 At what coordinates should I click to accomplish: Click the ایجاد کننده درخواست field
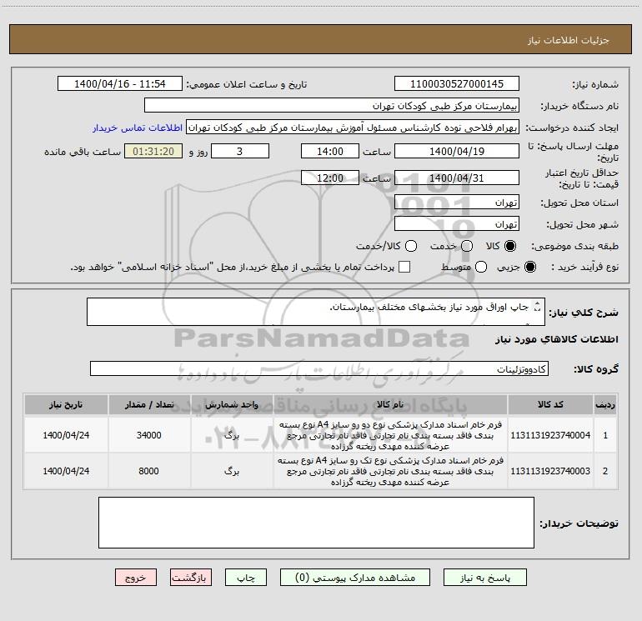353,128
